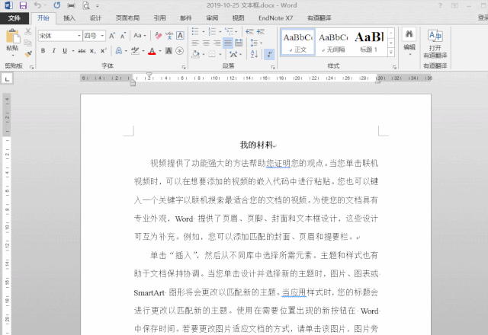Increase font size with grow icon

tap(112, 36)
